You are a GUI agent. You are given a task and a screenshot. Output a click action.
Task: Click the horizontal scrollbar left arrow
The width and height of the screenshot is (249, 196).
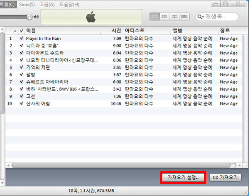(x=8, y=166)
